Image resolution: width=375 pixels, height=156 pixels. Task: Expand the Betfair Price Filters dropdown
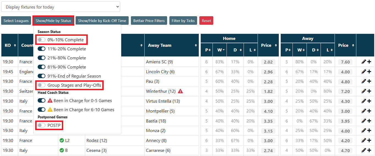tap(149, 21)
